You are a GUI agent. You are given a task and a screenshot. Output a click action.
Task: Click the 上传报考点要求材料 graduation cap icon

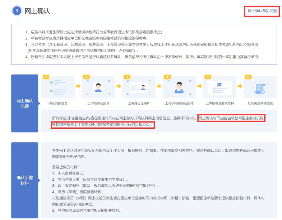click(220, 87)
